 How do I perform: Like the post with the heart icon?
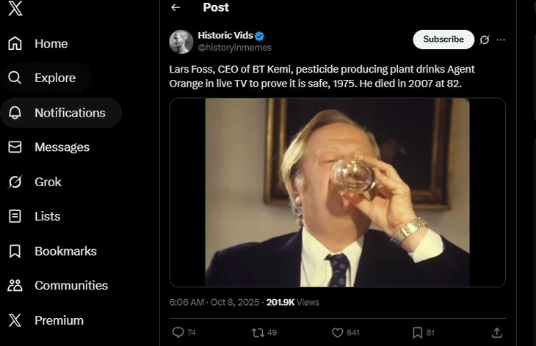[338, 332]
